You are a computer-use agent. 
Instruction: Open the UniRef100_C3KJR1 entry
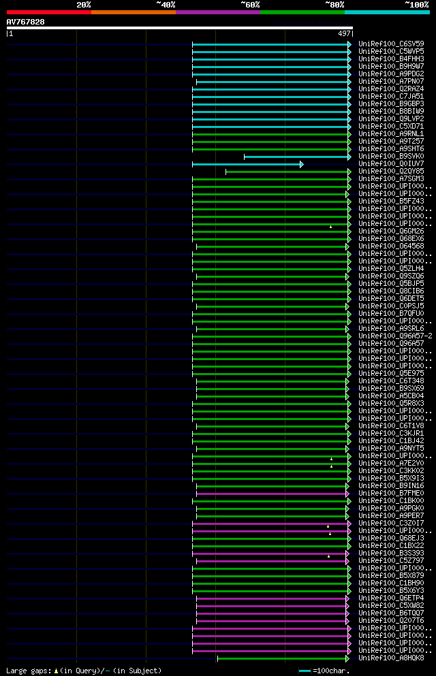(391, 434)
